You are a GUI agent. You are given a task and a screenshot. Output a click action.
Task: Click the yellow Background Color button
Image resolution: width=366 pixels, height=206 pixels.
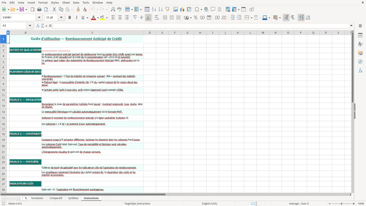click(102, 18)
